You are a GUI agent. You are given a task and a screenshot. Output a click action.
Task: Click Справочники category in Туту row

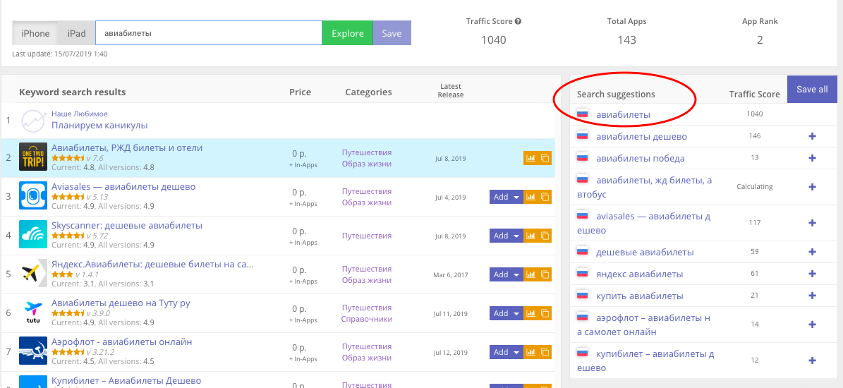click(367, 319)
